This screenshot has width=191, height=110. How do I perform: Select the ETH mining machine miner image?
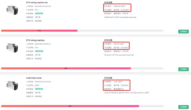point(12,48)
